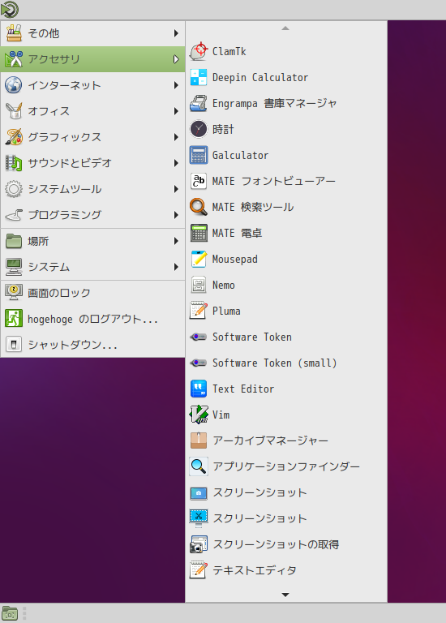Click the Vim icon
The image size is (446, 623).
click(x=199, y=415)
